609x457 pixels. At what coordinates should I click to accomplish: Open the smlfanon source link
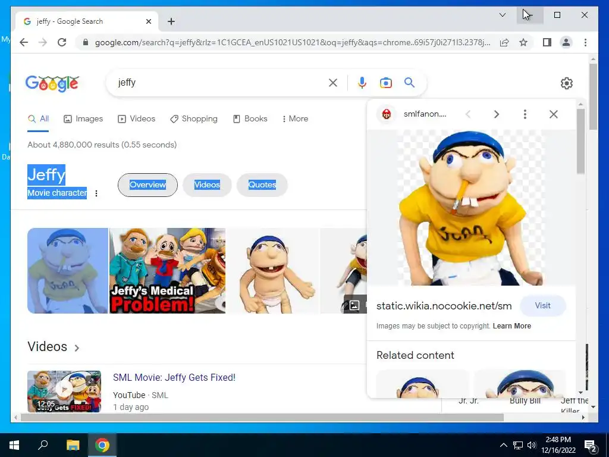(425, 114)
